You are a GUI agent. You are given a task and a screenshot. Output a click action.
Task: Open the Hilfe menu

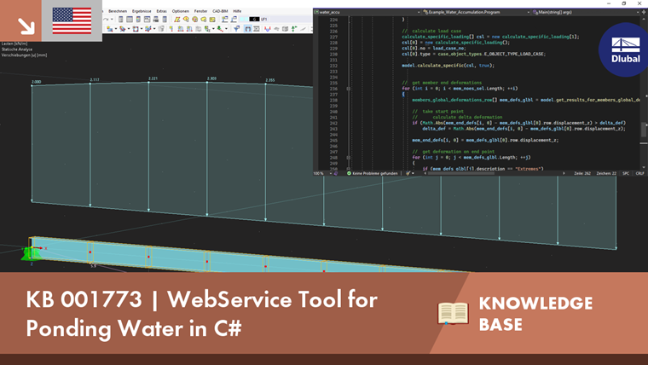(237, 11)
